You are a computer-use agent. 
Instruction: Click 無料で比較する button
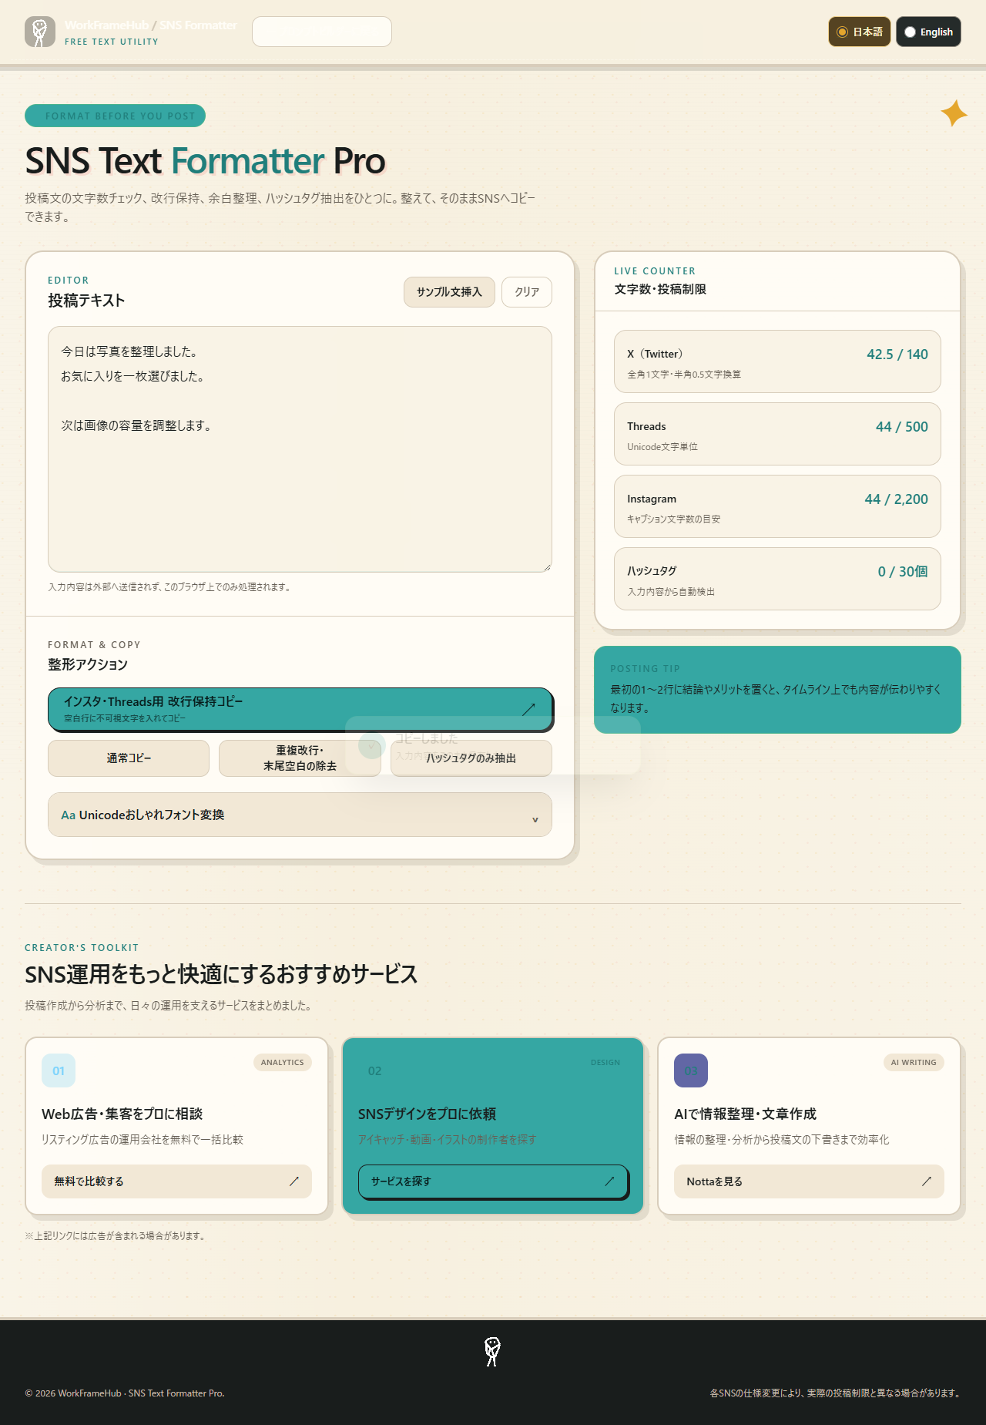coord(176,1181)
